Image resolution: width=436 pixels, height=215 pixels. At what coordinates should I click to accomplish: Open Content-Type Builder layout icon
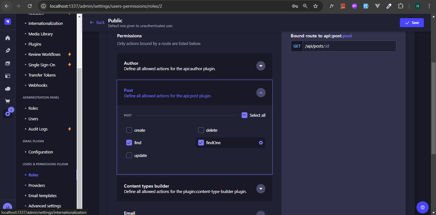pos(8,76)
